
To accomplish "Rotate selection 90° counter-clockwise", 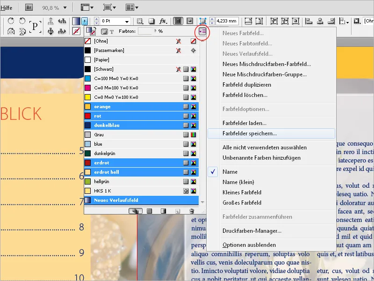I will click(x=22, y=21).
